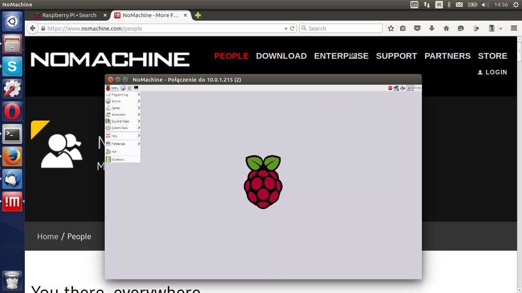This screenshot has width=522, height=293.
Task: Go to Firefox home page
Action: click(x=446, y=28)
